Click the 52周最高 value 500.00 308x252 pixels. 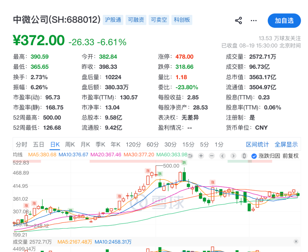pyautogui.click(x=52, y=118)
